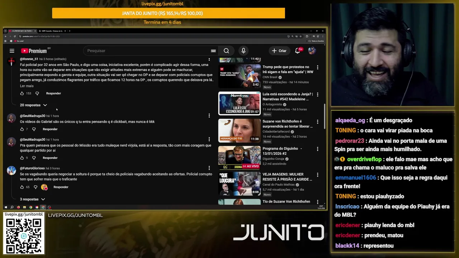Dislike the Ronnie_51 comment
The height and width of the screenshot is (258, 459).
[x=37, y=94]
